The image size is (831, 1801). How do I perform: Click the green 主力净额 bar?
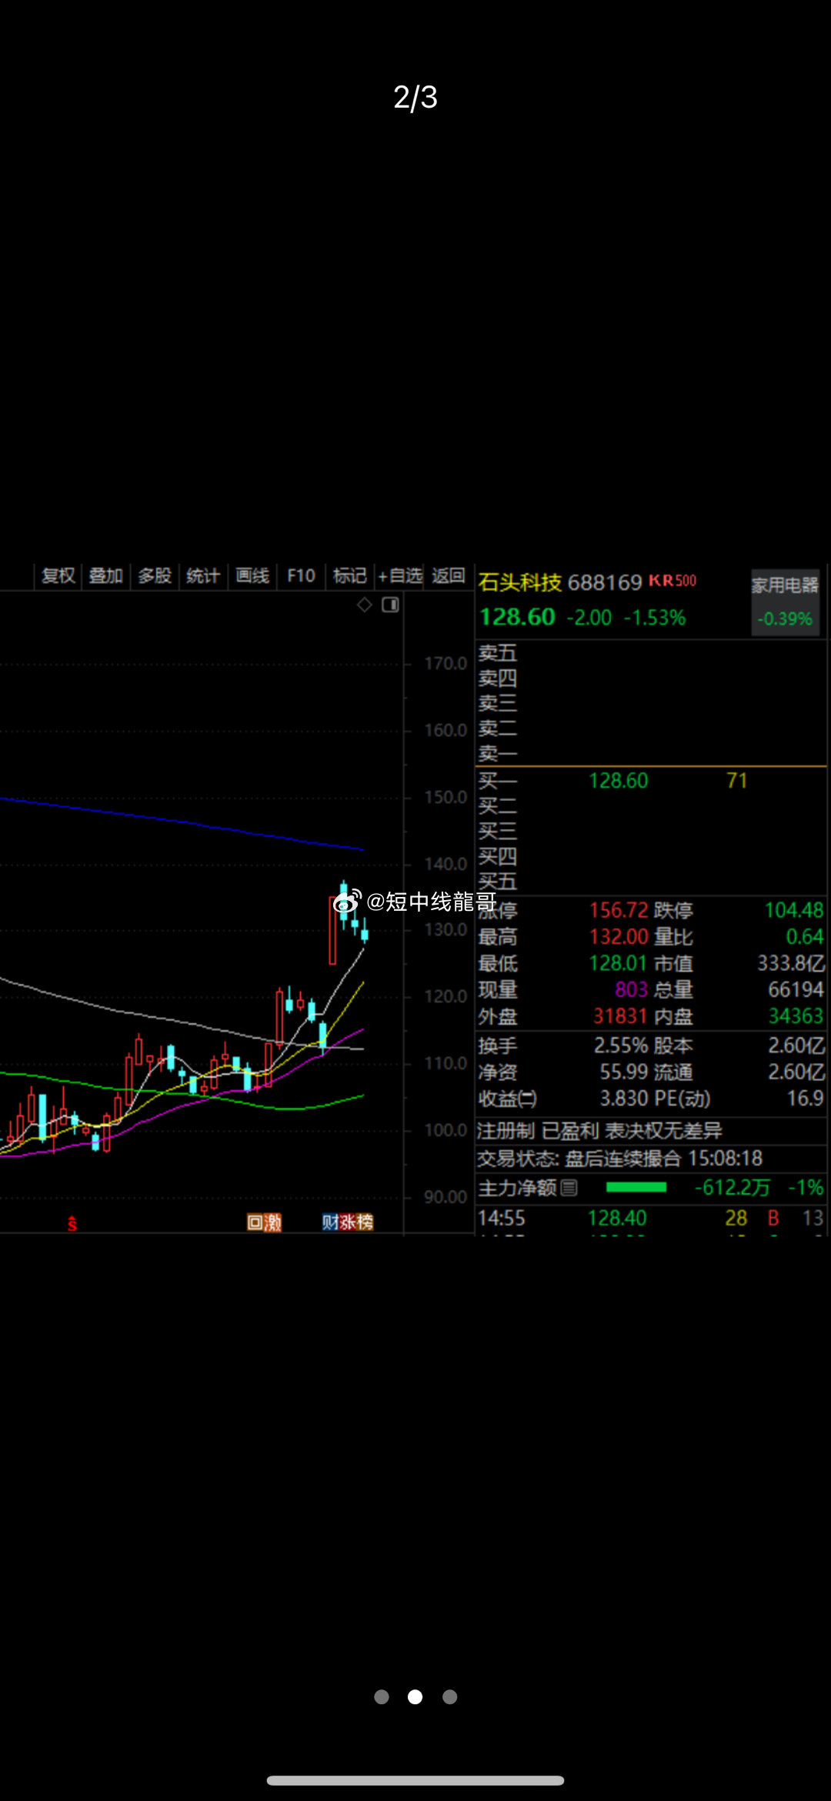click(x=636, y=1188)
